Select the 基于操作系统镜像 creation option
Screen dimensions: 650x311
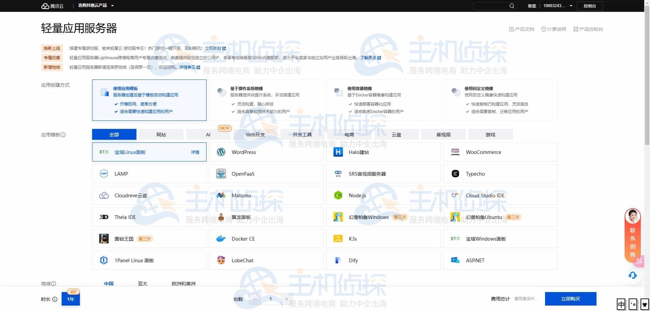click(x=266, y=100)
